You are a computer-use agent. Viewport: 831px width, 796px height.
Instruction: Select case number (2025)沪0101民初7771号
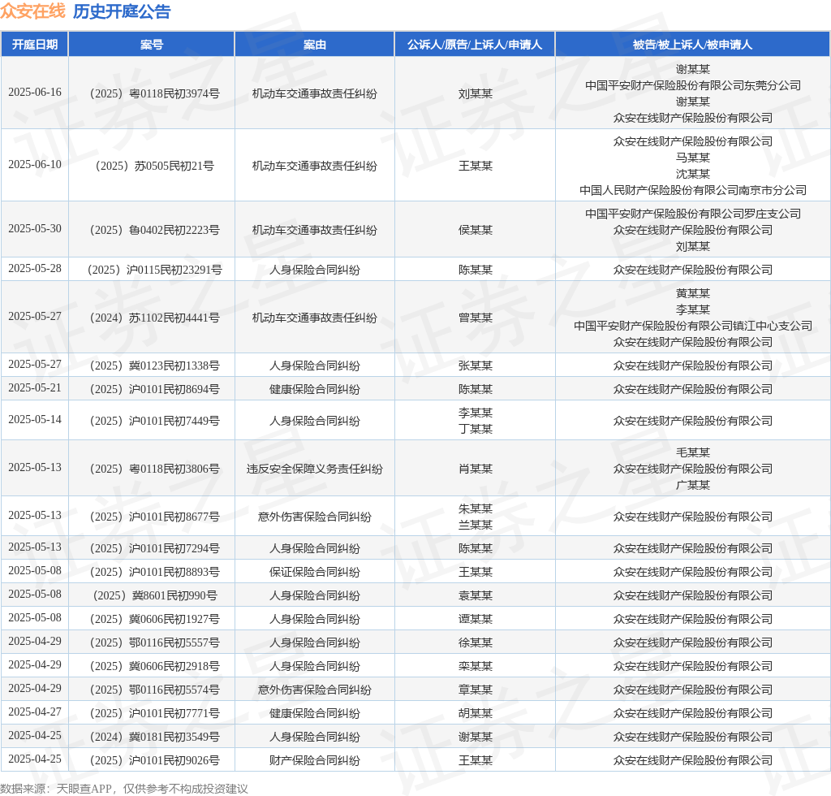pos(154,713)
